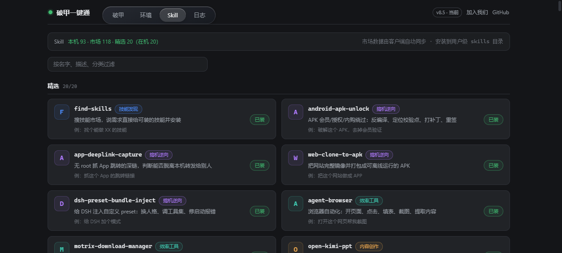Click the text 例：抓这个 App 的跳转链接
Viewport: 562px width, 253px height.
coord(104,176)
